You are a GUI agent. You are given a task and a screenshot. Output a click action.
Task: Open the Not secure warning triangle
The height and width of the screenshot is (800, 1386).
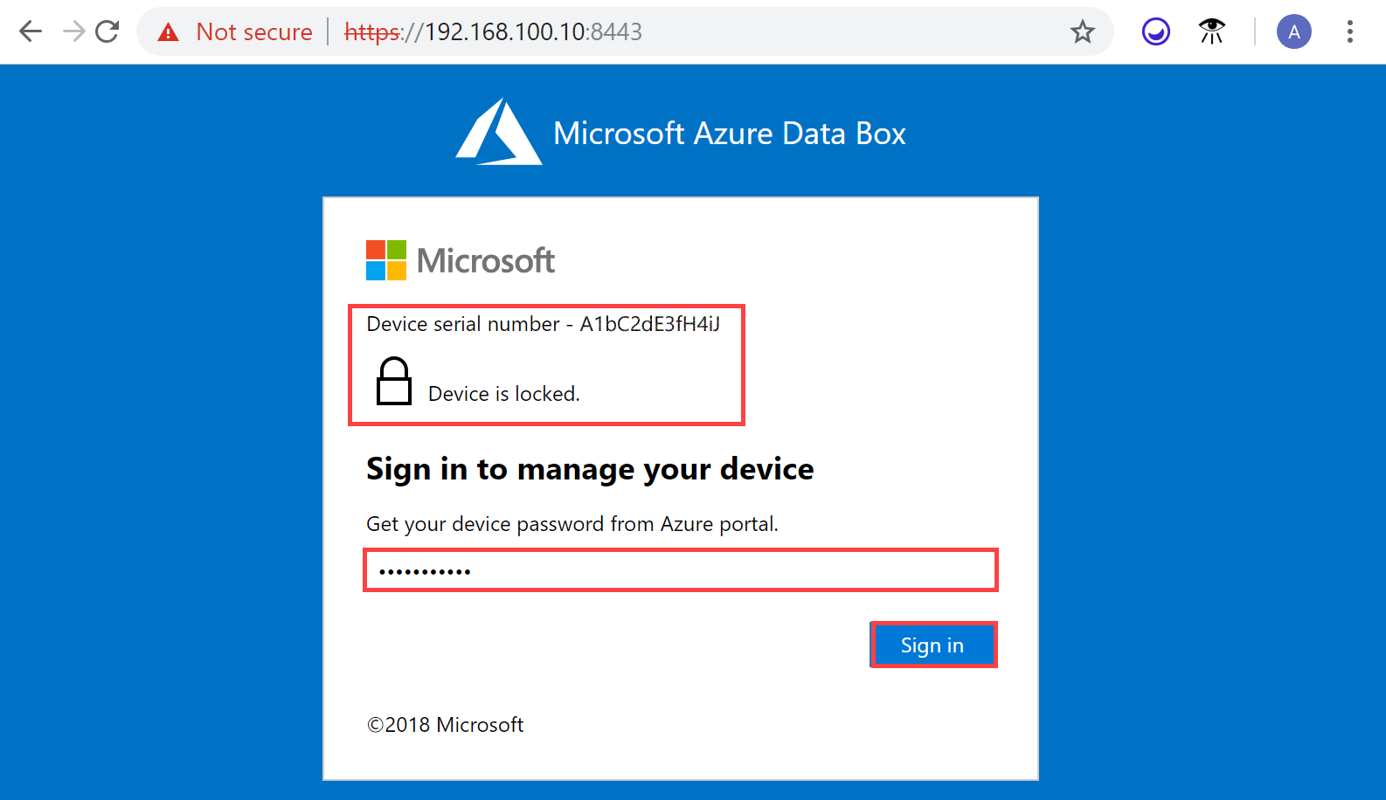168,32
